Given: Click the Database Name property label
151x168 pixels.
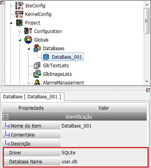Looking at the screenshot, I should click(x=32, y=162).
